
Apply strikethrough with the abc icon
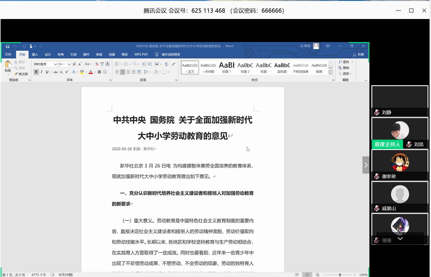56,72
